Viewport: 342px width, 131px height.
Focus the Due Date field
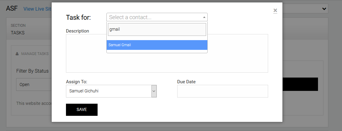[x=222, y=91]
